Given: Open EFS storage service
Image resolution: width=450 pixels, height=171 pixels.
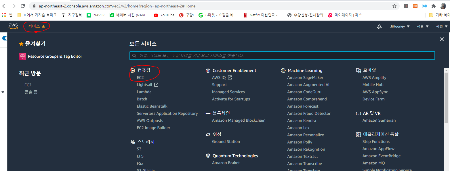Looking at the screenshot, I should click(x=140, y=156).
